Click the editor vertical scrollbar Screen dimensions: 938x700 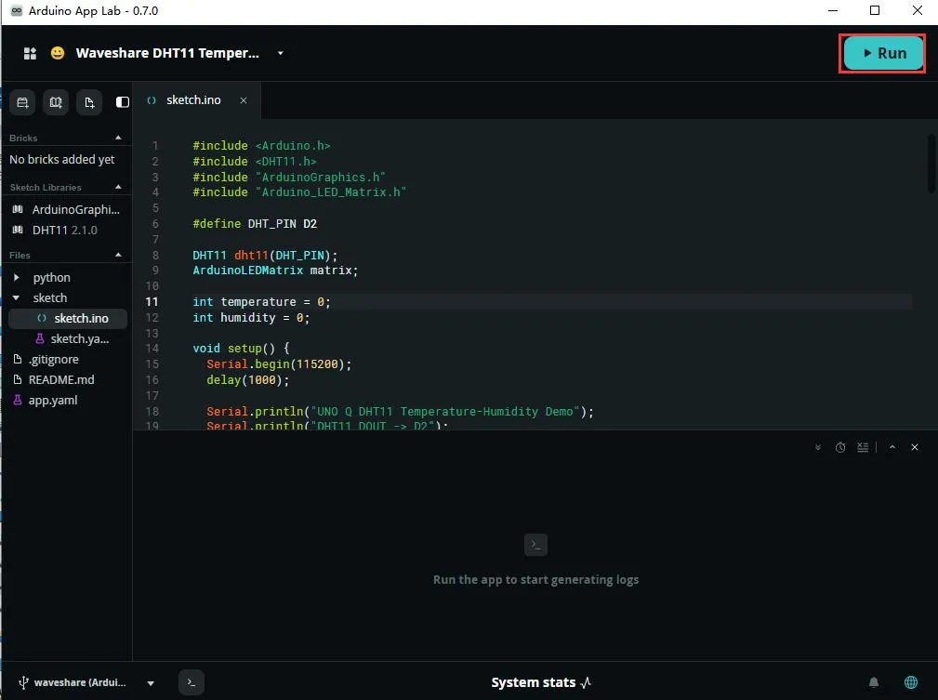tap(931, 164)
